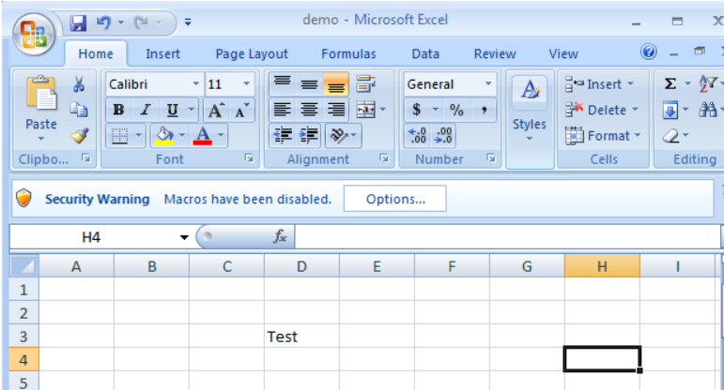Click the Fill down-arrow icon in Editing
The height and width of the screenshot is (390, 724).
tap(670, 110)
